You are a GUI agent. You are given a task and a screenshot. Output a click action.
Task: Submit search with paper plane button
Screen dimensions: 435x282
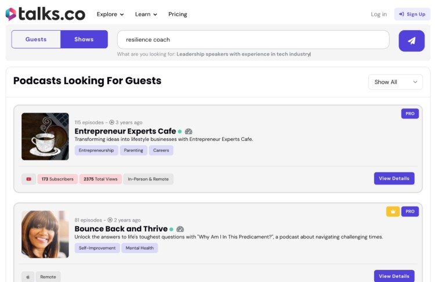tap(411, 41)
